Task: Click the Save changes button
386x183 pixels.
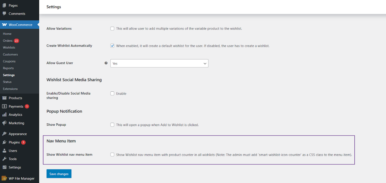Action: pos(59,174)
